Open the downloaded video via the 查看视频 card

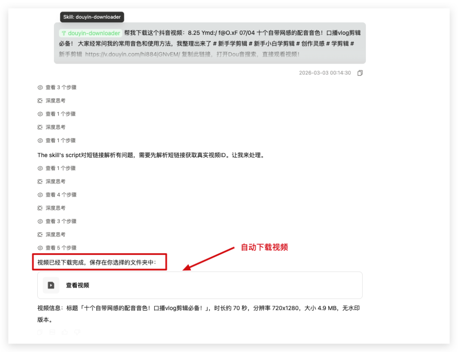(x=199, y=285)
